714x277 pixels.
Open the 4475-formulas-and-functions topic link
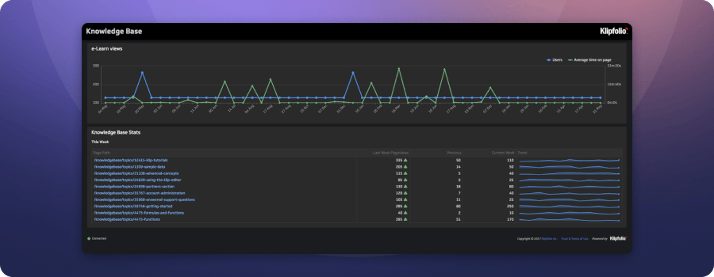coord(139,213)
